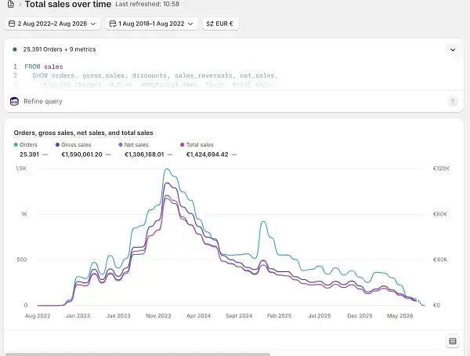The width and height of the screenshot is (470, 356).
Task: Toggle the Orders series in chart legend
Action: 26,145
